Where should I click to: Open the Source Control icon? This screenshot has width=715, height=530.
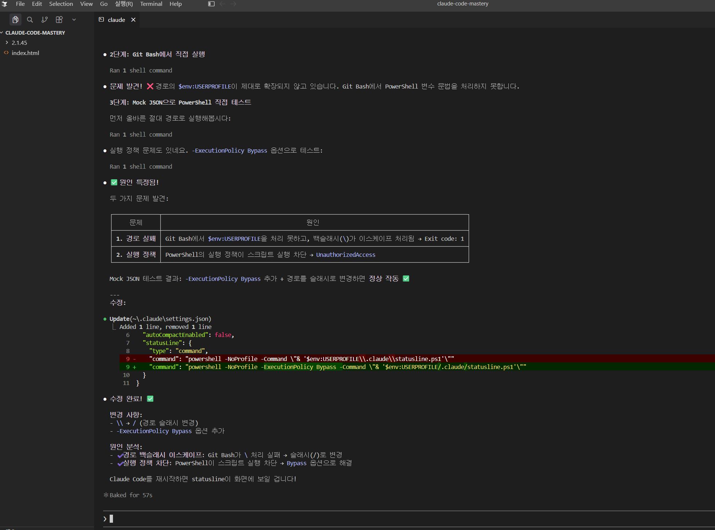click(x=44, y=20)
